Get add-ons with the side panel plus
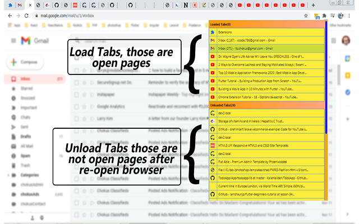 coord(348,119)
